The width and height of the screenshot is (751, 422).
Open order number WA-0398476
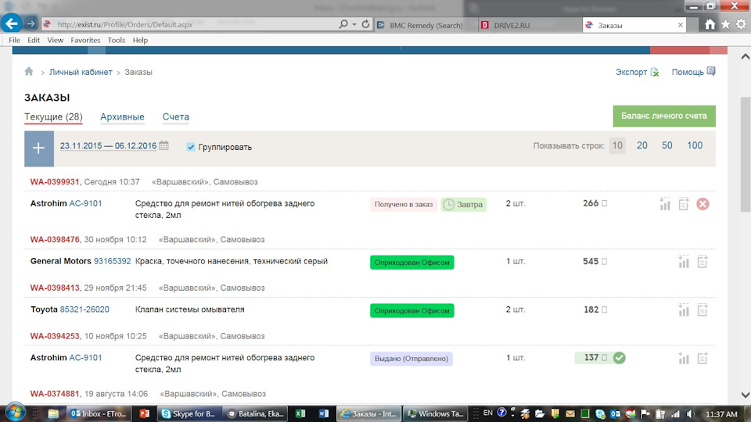(x=55, y=240)
